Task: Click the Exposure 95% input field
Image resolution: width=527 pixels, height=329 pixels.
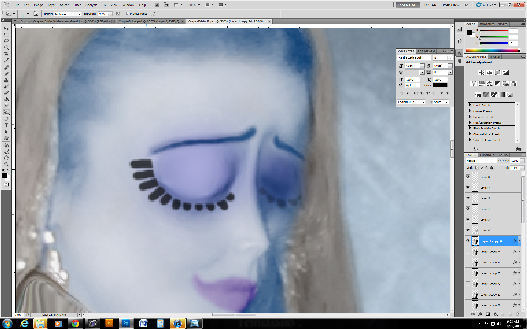Action: click(x=103, y=14)
